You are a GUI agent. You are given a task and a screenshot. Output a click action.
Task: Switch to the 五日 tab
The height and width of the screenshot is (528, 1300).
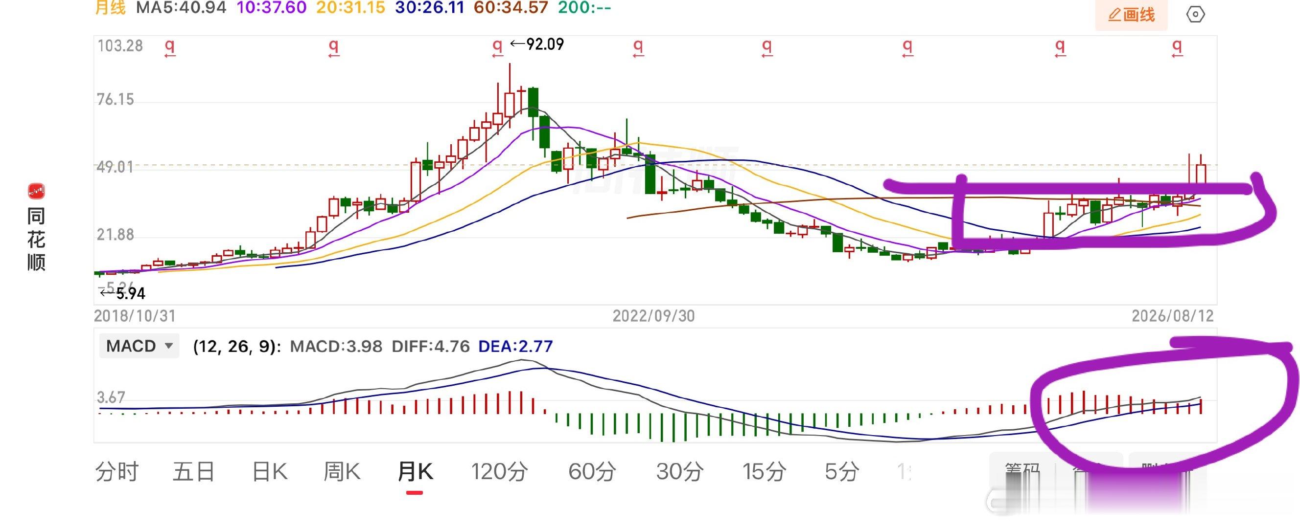[x=194, y=471]
